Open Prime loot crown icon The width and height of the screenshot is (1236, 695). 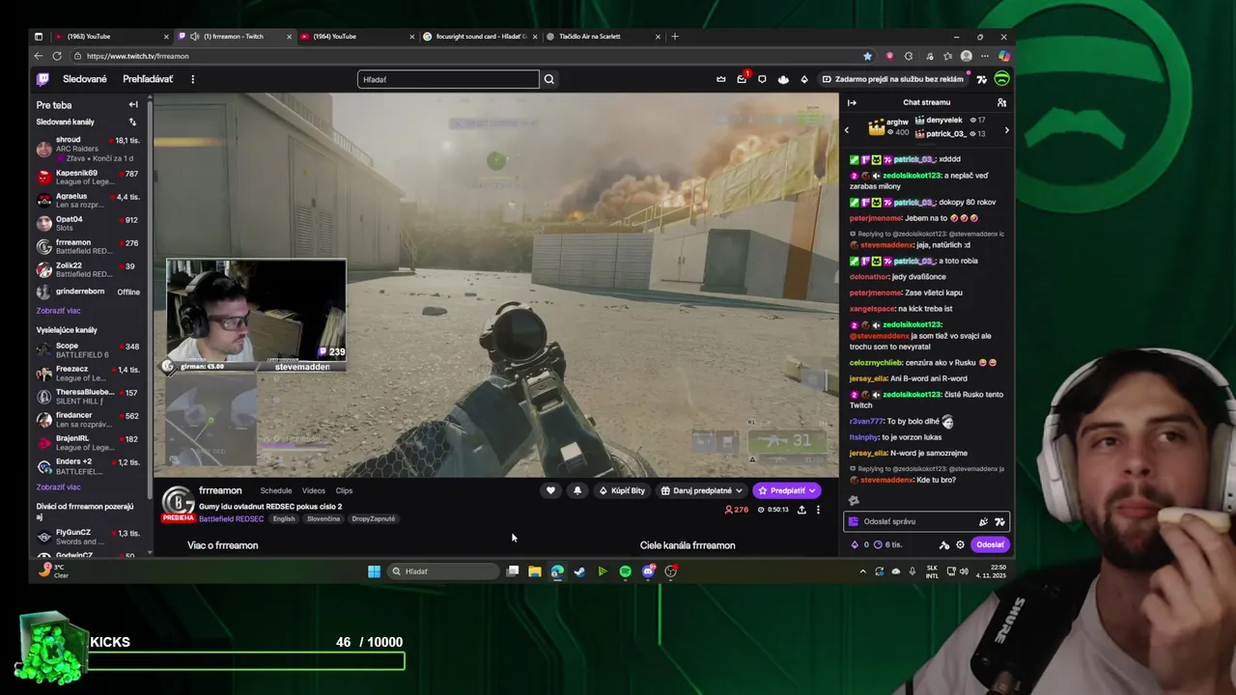720,79
